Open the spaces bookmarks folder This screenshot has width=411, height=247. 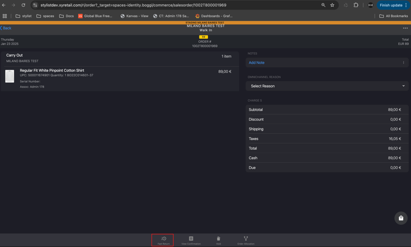(x=45, y=16)
